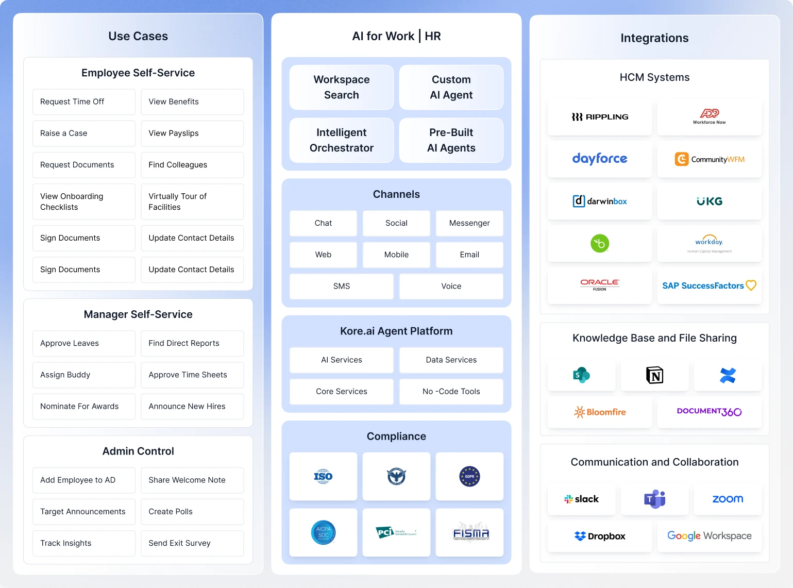Click the Intelligent Orchestrator card
The image size is (793, 588).
tap(342, 140)
